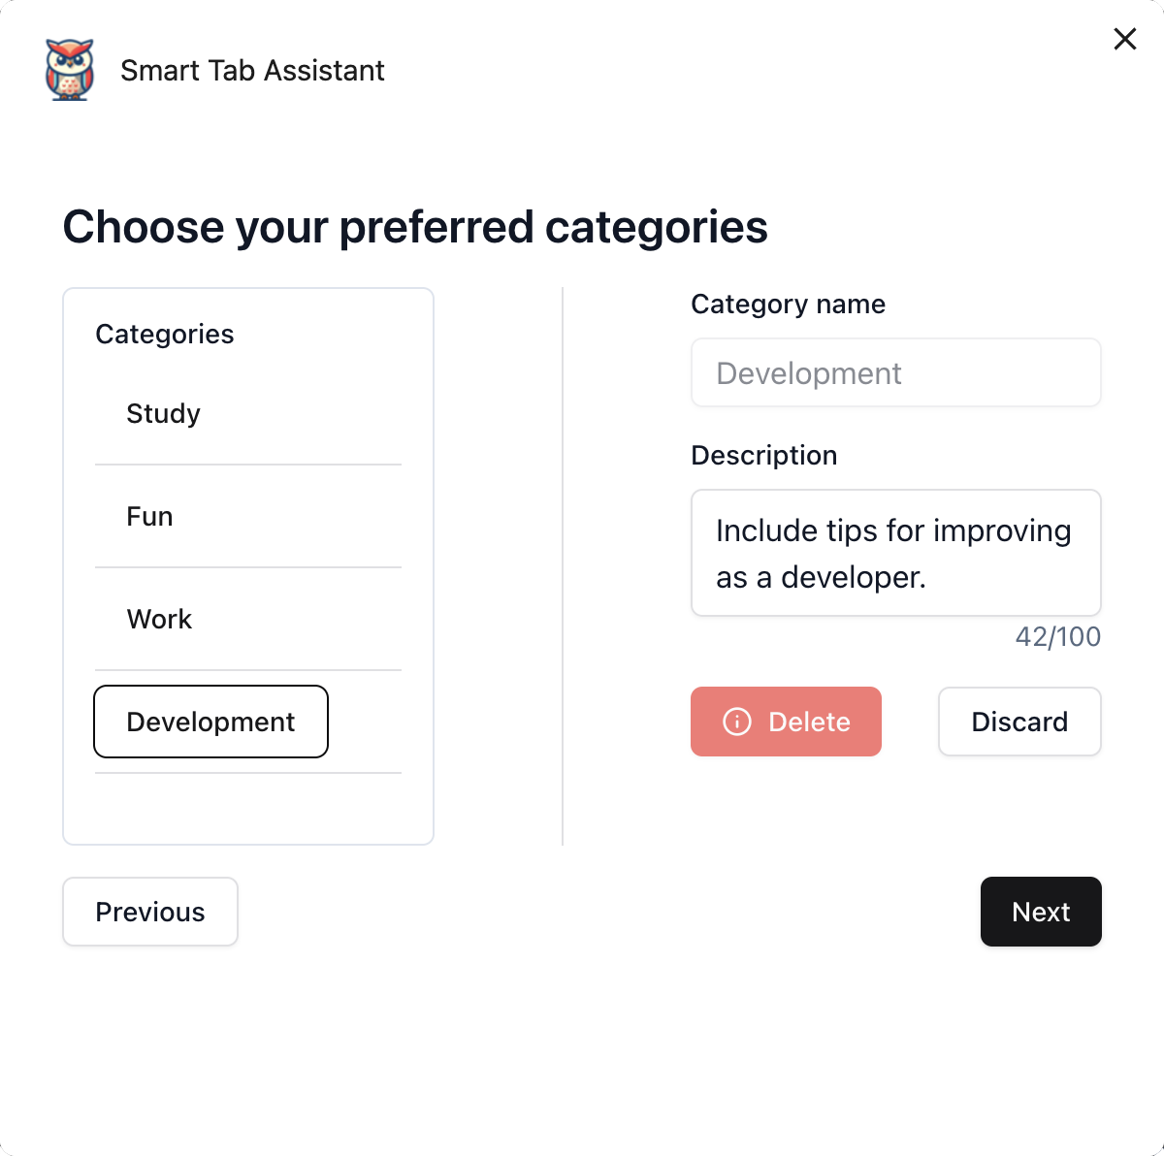Click the Description label

763,455
